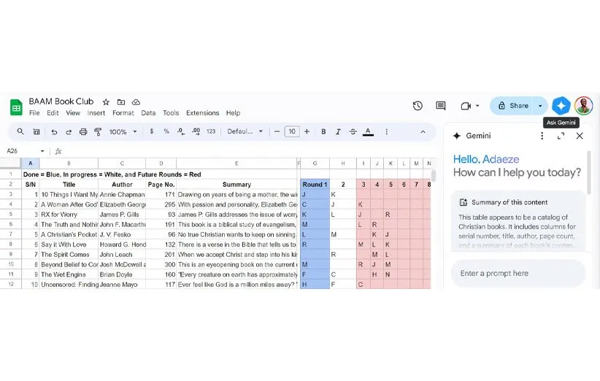The width and height of the screenshot is (600, 381).
Task: Open the text color picker
Action: tap(368, 132)
